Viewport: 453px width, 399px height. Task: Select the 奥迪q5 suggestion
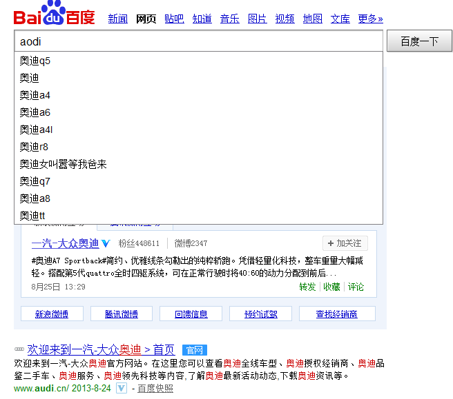pos(35,61)
